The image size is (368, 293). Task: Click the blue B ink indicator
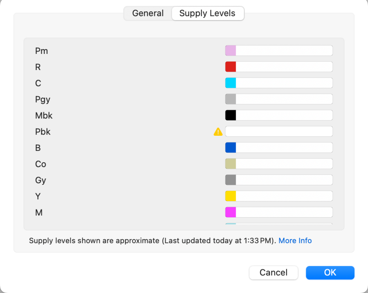(230, 147)
